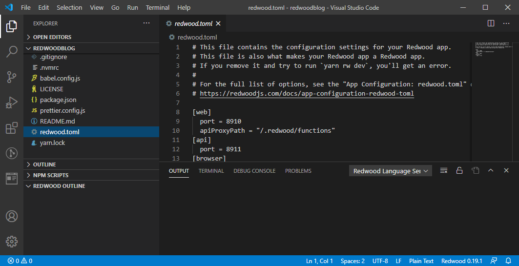Open the LICENSE file

pos(91,89)
